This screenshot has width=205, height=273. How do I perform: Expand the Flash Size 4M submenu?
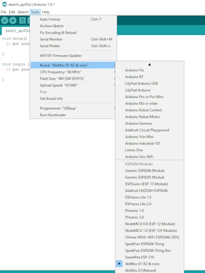(x=73, y=79)
